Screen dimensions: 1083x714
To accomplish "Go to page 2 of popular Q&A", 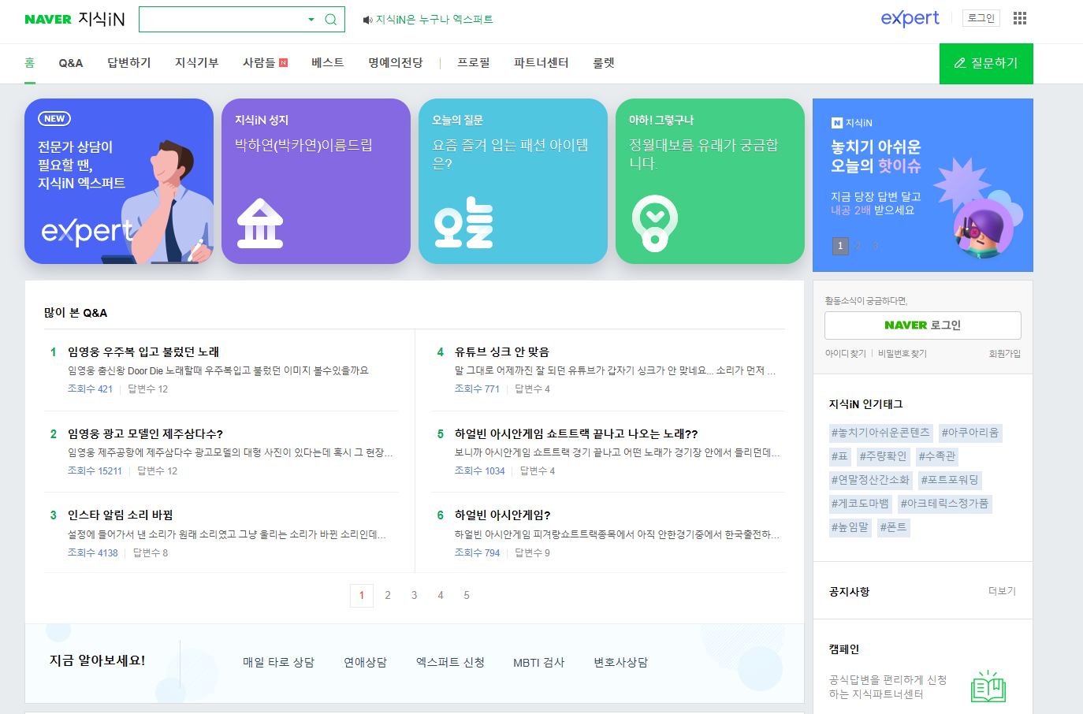I will click(x=388, y=596).
